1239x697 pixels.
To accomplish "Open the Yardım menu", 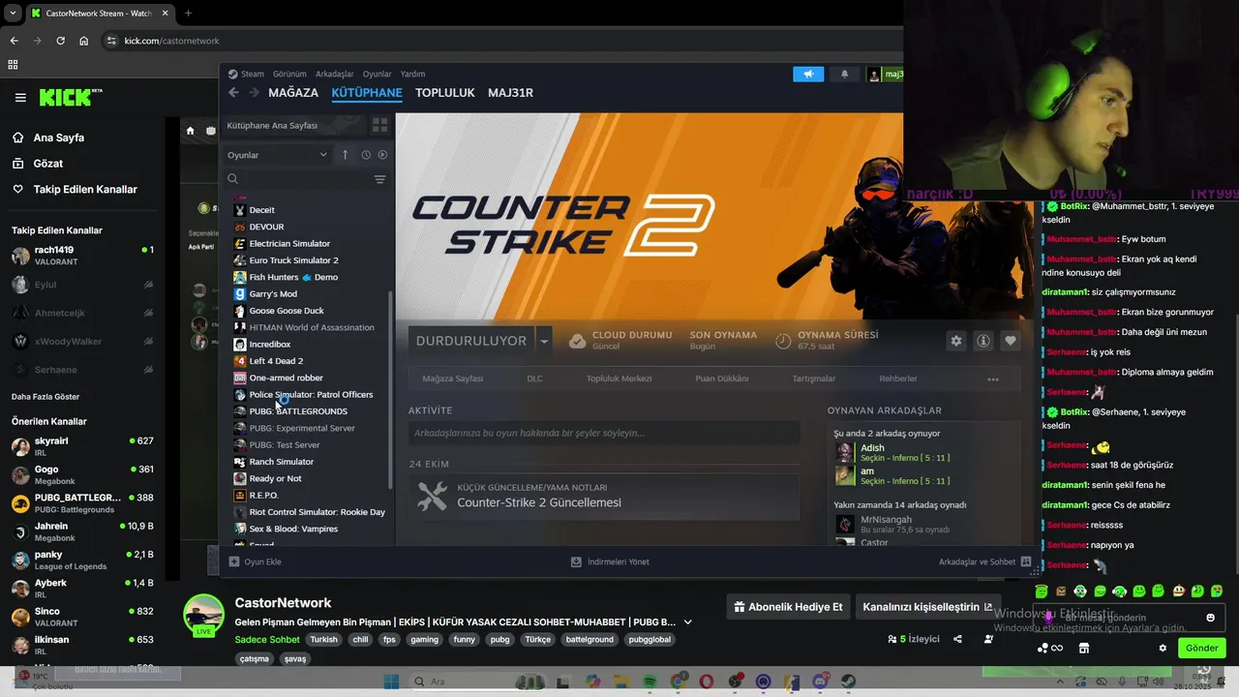I will (x=413, y=74).
